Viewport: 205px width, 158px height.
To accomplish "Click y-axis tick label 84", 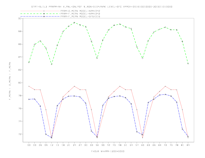I will click(x=20, y=57).
